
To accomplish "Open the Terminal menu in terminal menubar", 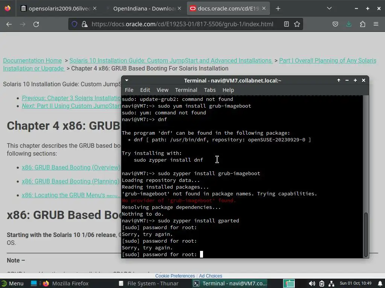I will tap(186, 90).
